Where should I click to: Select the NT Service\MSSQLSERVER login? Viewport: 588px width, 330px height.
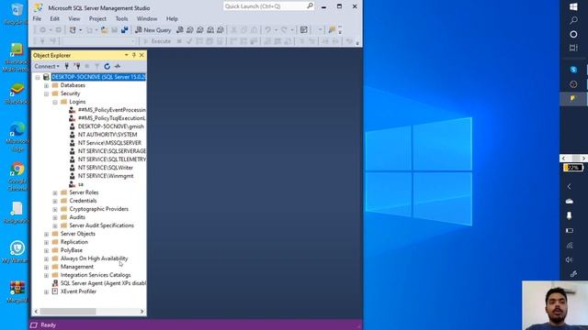109,143
